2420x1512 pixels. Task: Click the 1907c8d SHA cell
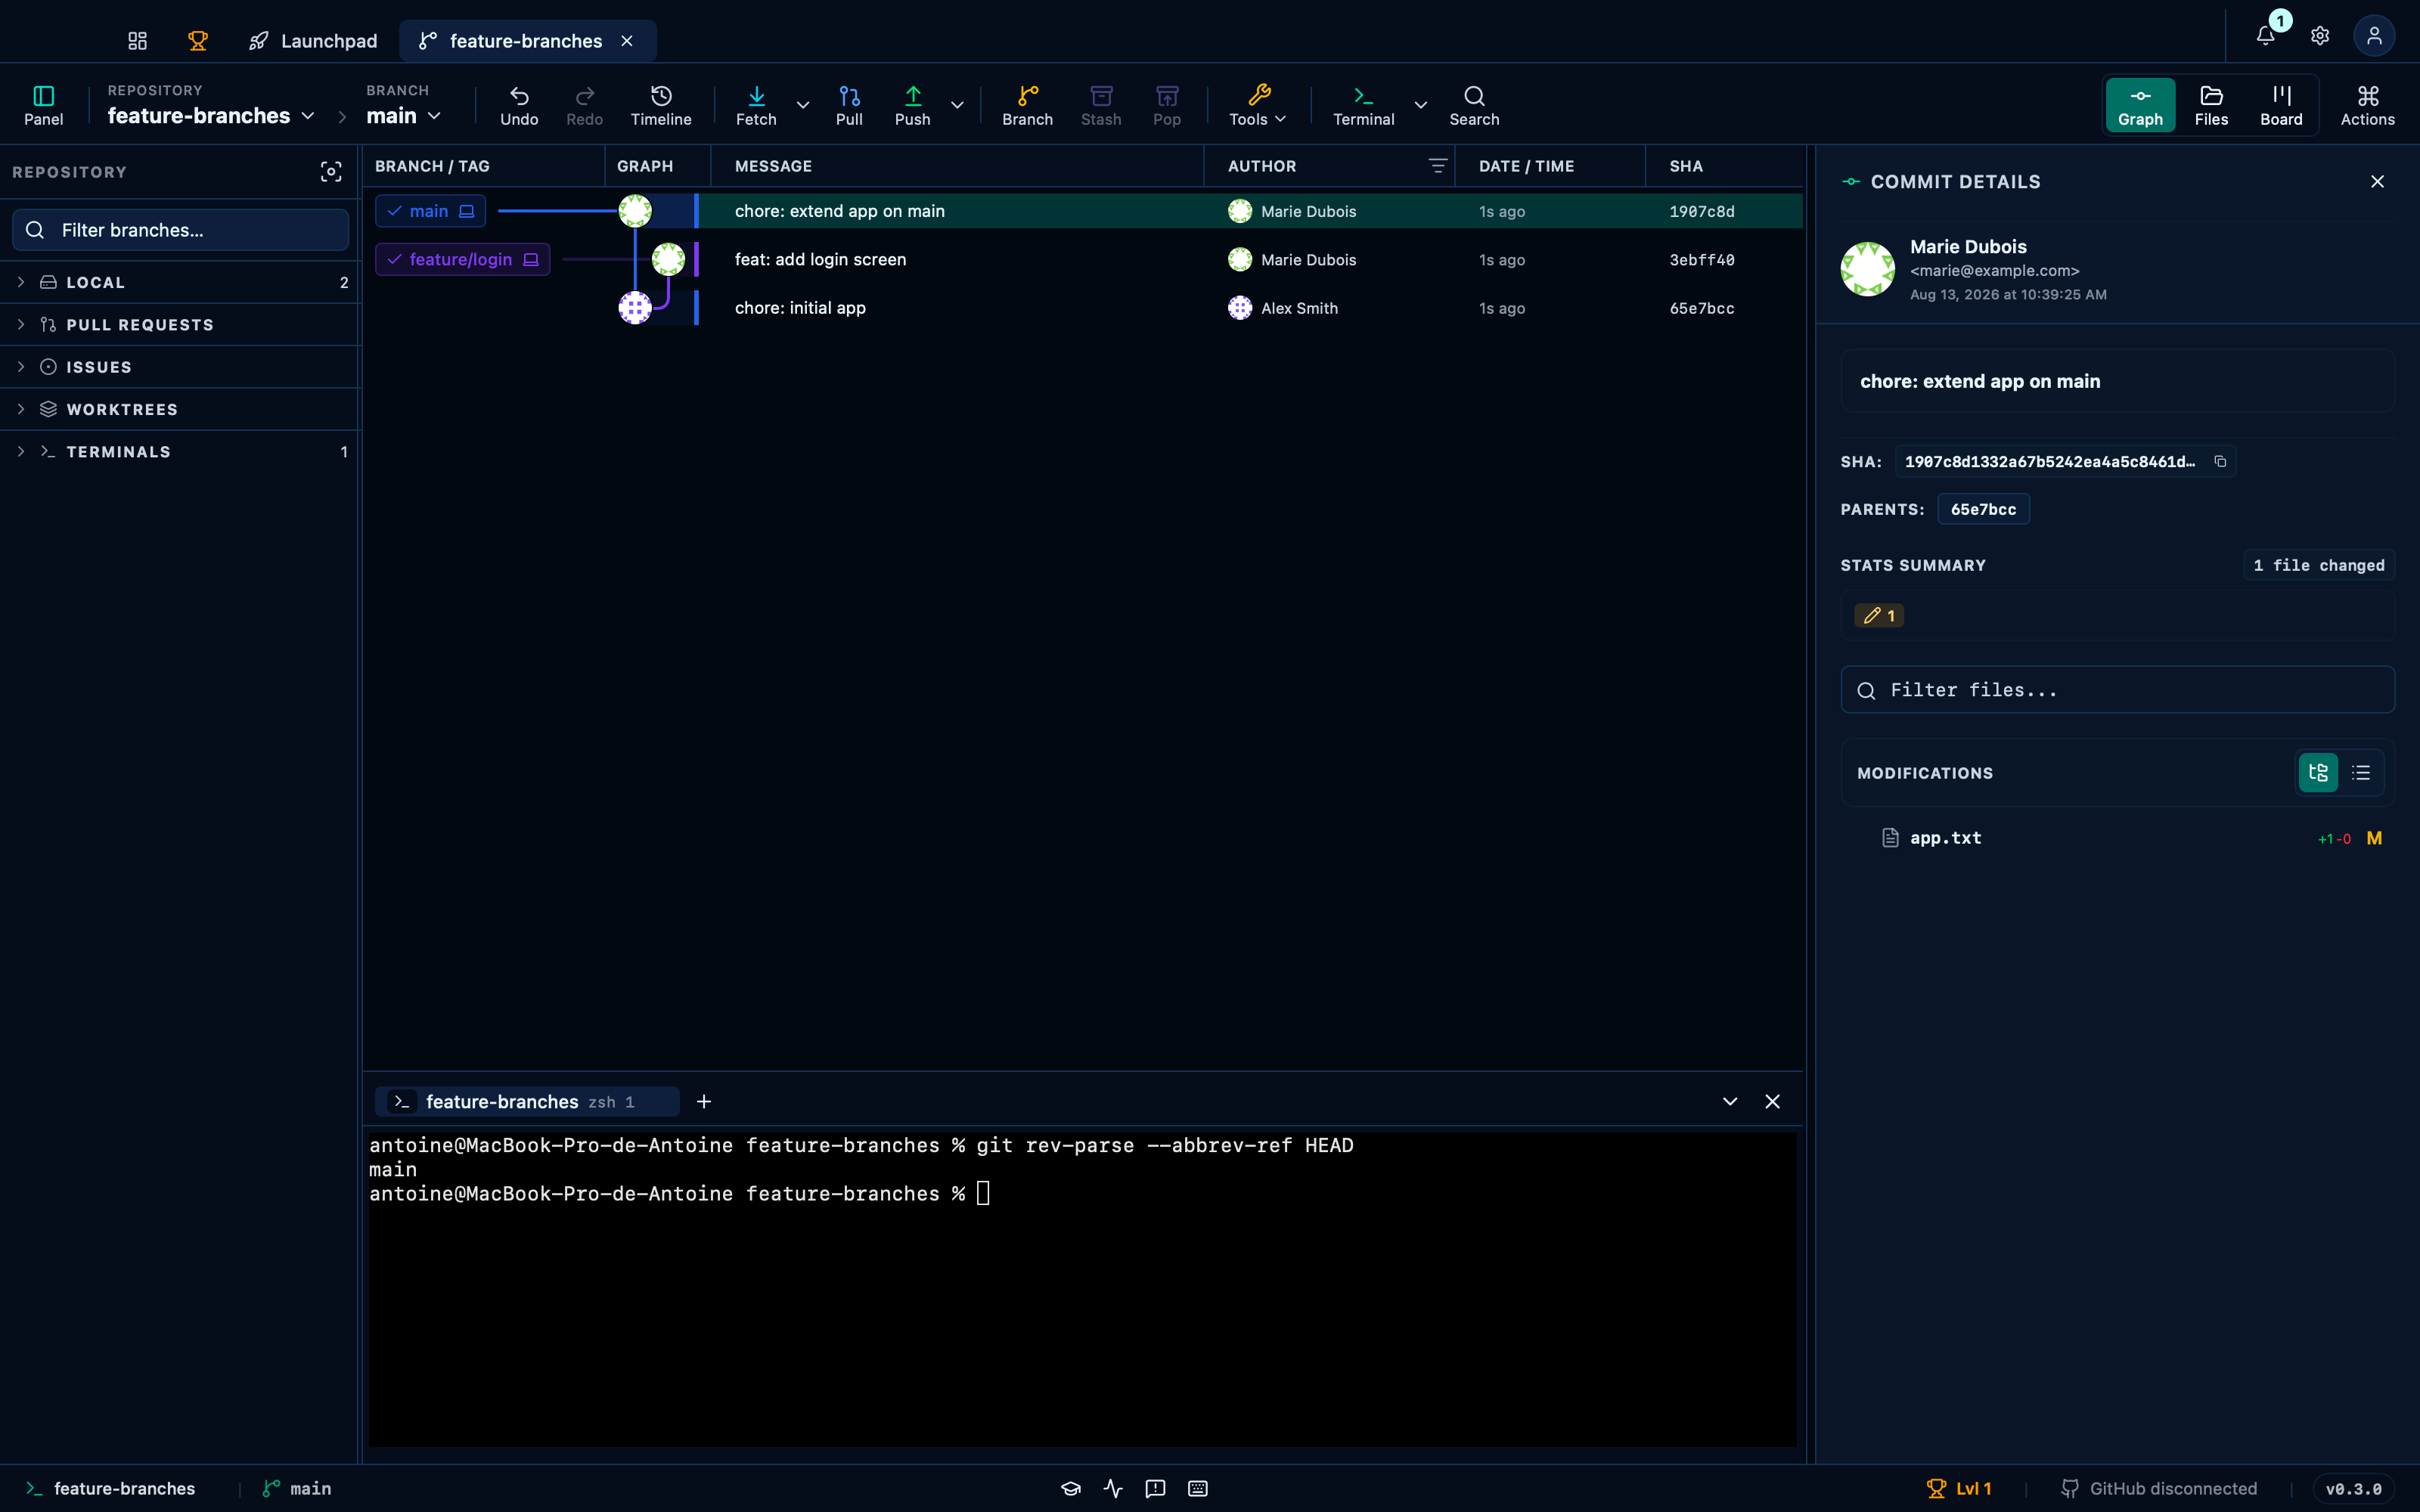[x=1702, y=211]
